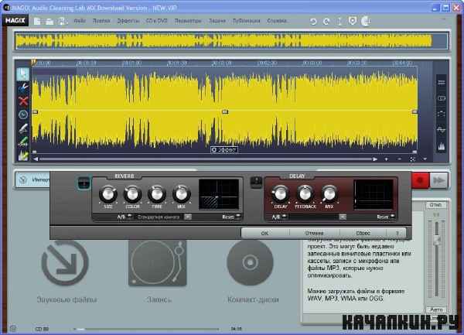Redo the last undone action
This screenshot has width=464, height=335.
pos(326,22)
